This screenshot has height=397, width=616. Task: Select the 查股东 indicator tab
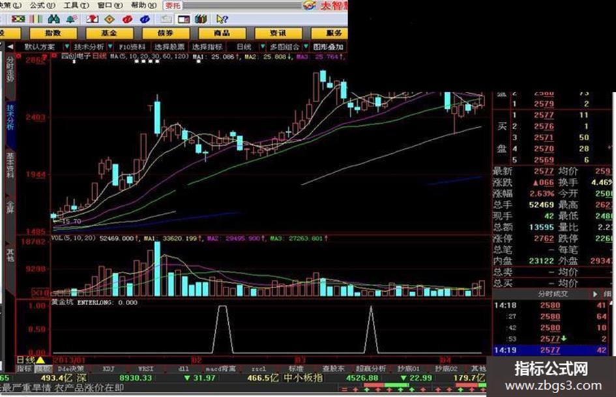point(334,369)
